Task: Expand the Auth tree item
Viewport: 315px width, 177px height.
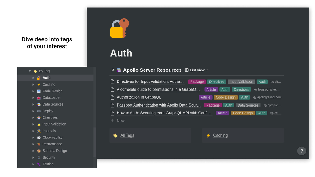Action: 33,78
